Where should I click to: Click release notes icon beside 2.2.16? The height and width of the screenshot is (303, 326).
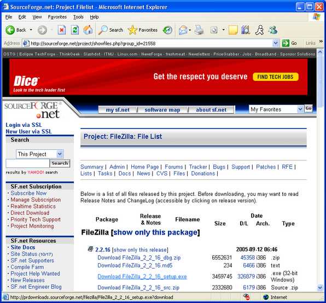coord(90,249)
